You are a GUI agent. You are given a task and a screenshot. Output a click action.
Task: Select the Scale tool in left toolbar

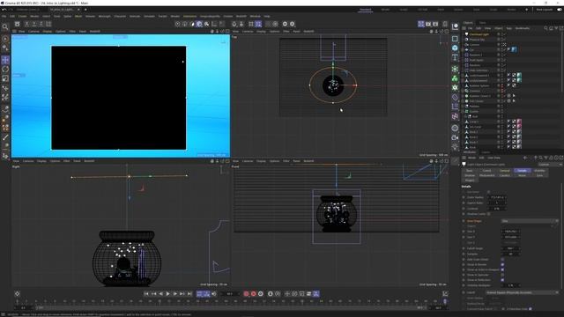click(x=5, y=78)
